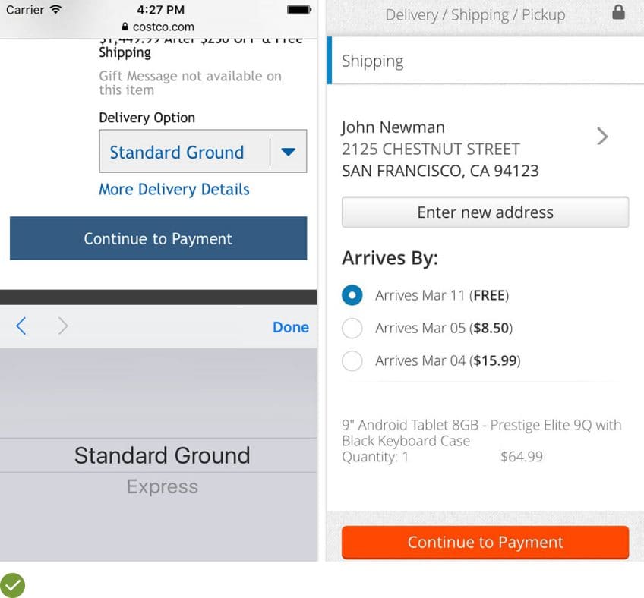Tap the keyboard previous field arrow
The height and width of the screenshot is (598, 644).
pos(21,326)
